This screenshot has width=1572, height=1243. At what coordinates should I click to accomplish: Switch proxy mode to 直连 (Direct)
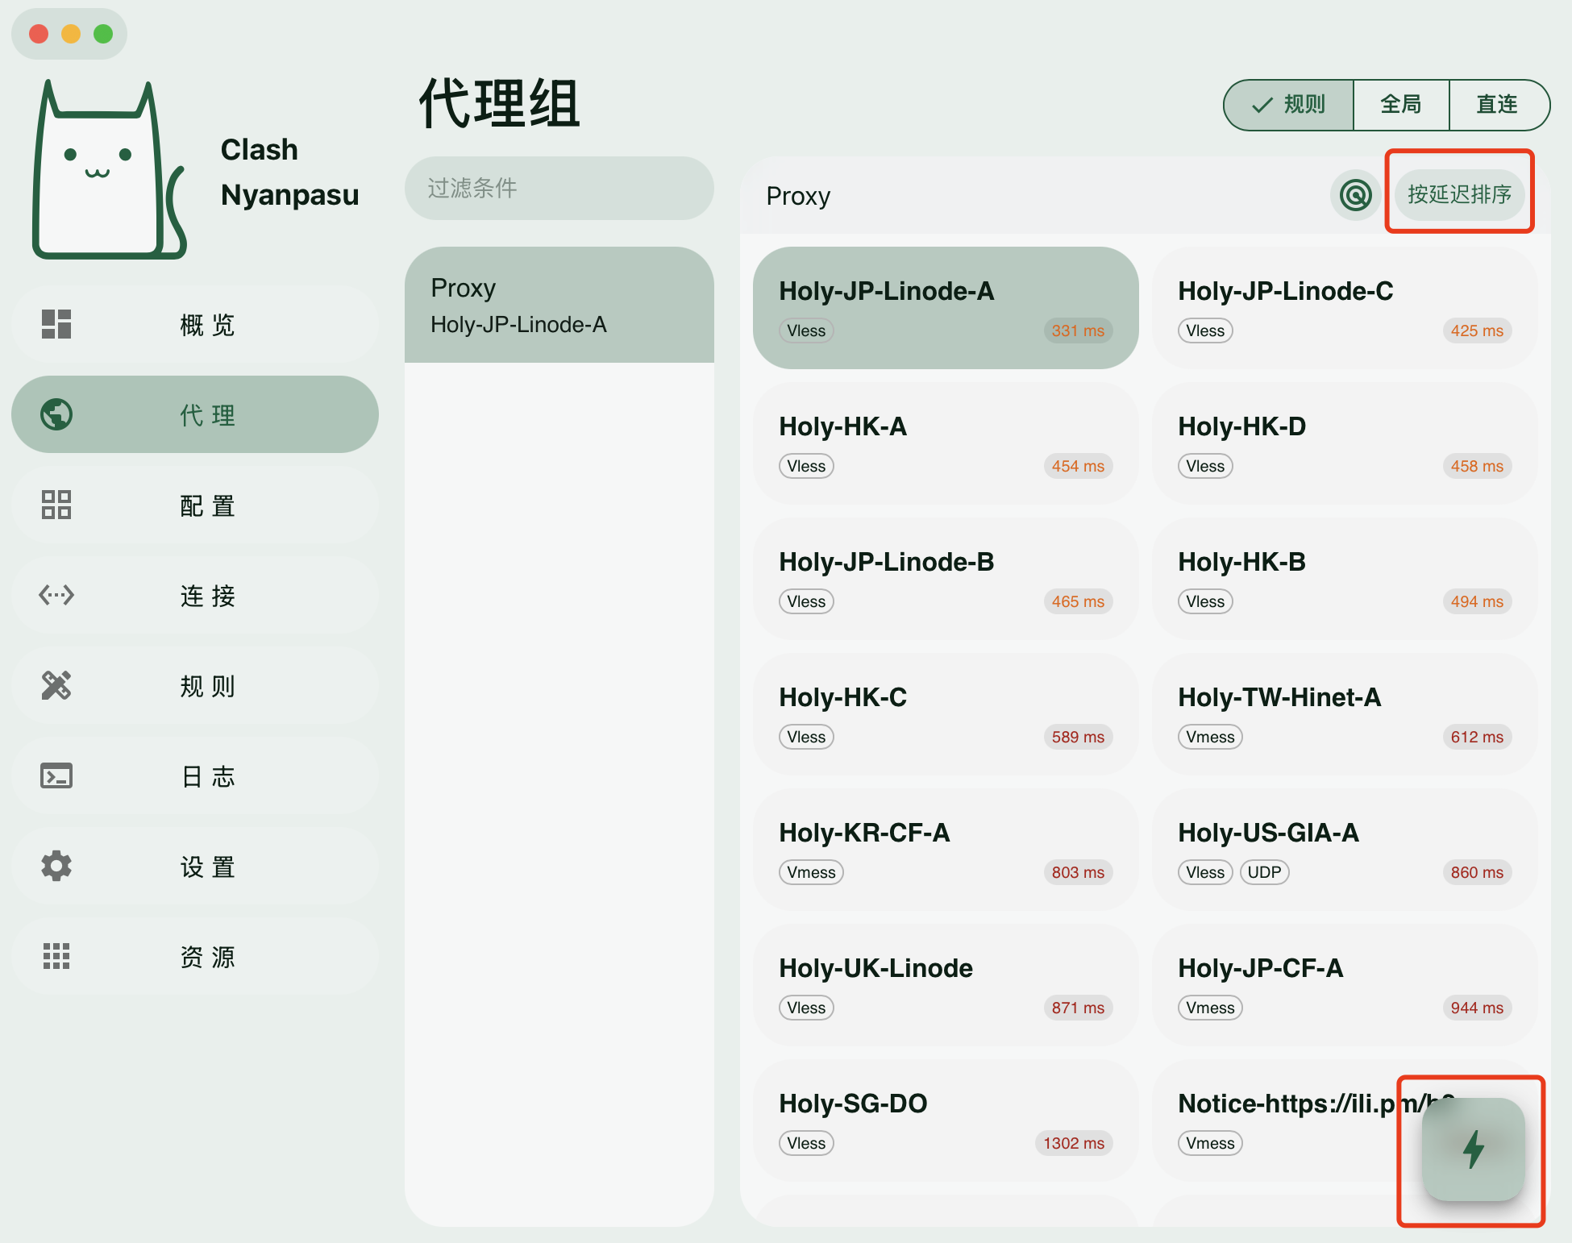pyautogui.click(x=1497, y=105)
